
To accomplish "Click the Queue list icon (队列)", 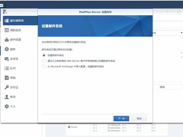I will point(7,68).
